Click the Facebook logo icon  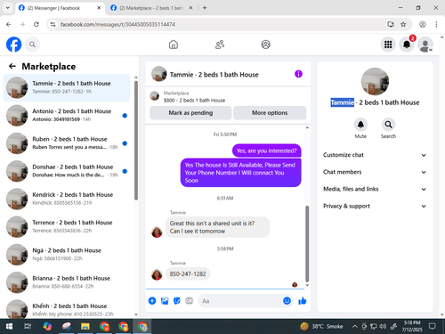click(13, 45)
